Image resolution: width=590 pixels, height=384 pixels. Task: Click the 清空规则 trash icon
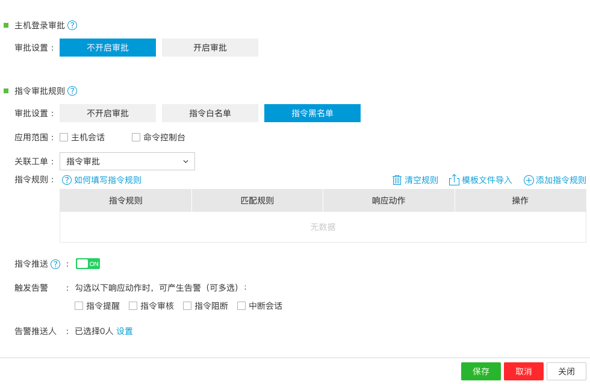(397, 180)
